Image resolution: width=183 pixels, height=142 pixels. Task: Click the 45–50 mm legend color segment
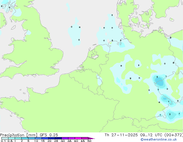coord(85,138)
